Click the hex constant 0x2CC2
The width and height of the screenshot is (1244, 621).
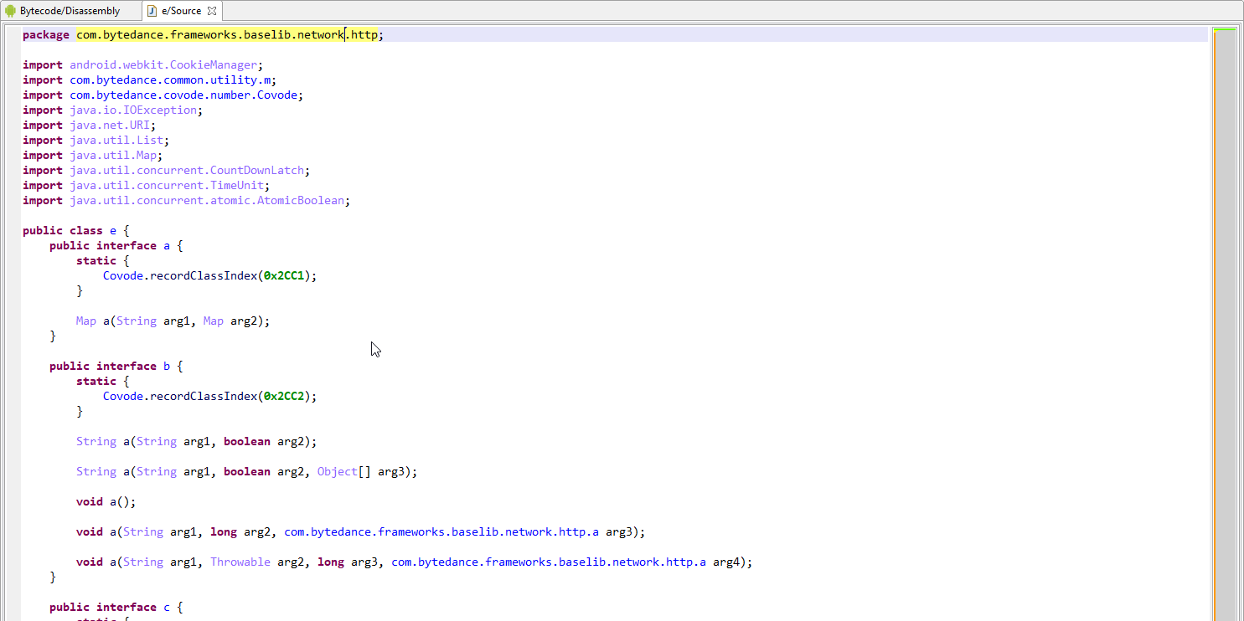coord(284,396)
